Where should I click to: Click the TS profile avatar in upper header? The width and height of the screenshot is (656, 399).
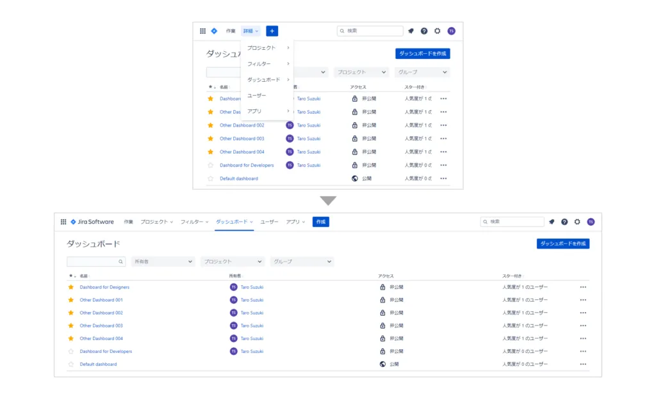click(x=451, y=31)
